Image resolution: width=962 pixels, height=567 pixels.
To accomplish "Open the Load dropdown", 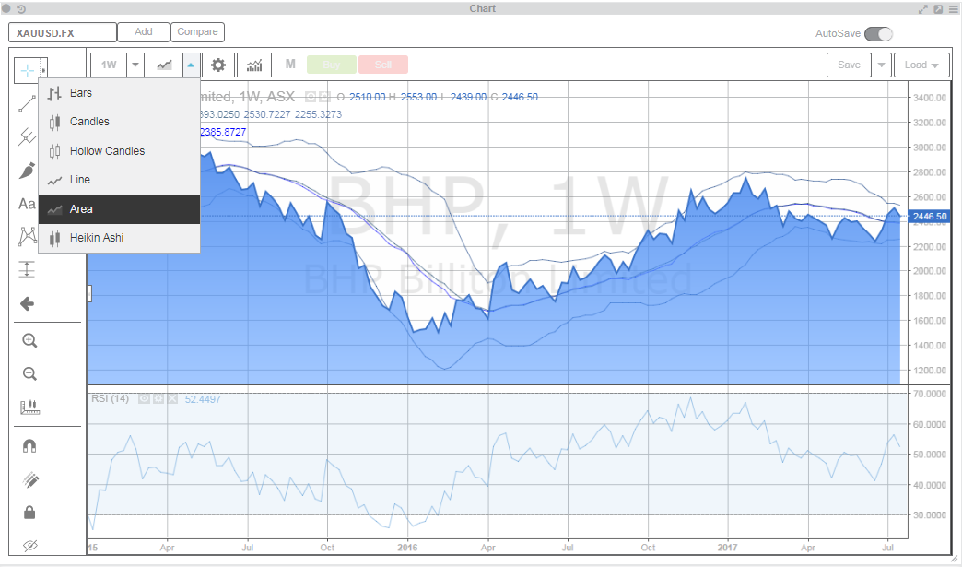I will pos(921,65).
